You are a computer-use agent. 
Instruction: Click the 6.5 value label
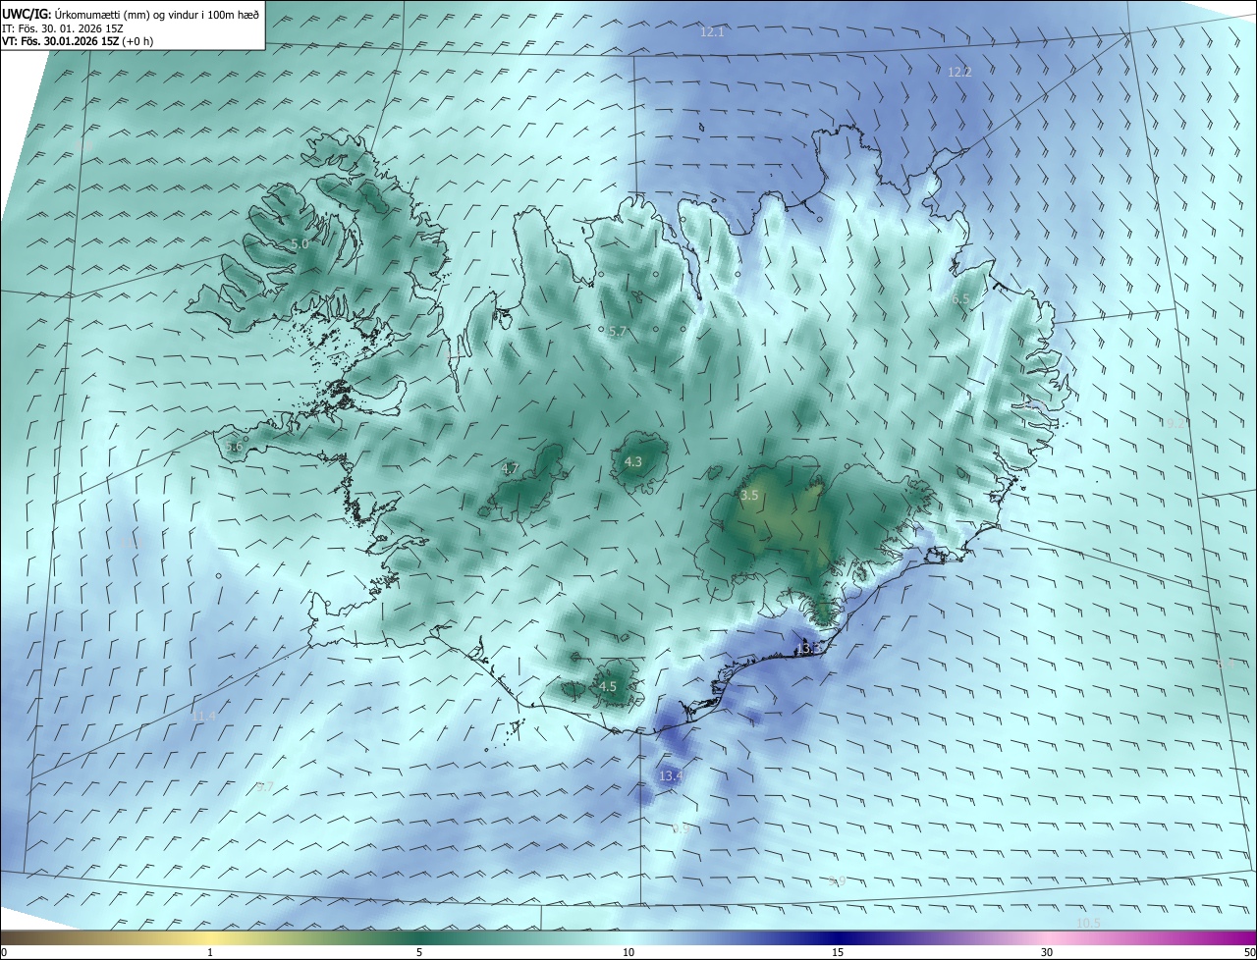point(960,298)
